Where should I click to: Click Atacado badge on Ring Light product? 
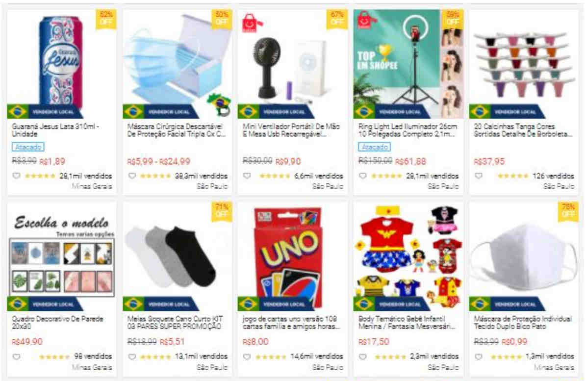click(375, 147)
